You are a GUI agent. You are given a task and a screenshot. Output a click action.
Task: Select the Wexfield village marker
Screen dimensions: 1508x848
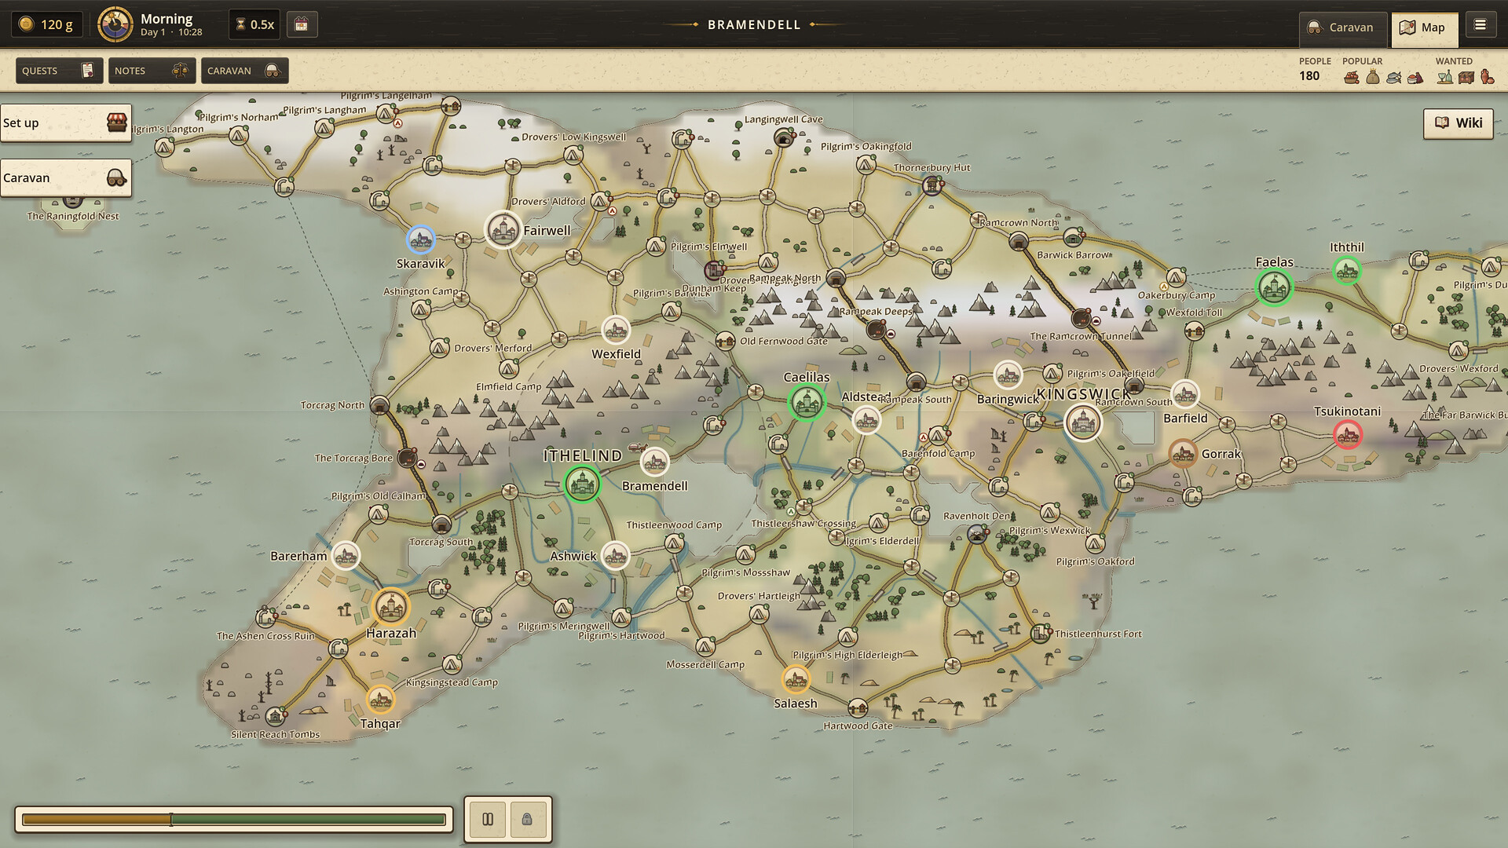tap(616, 331)
